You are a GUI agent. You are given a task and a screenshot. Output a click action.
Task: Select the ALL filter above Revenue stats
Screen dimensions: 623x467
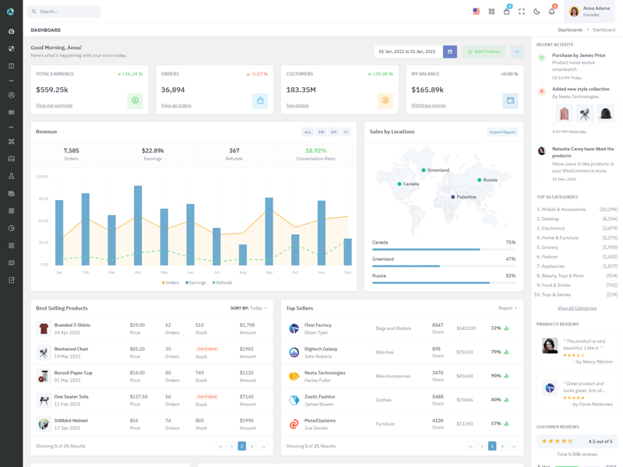[308, 132]
